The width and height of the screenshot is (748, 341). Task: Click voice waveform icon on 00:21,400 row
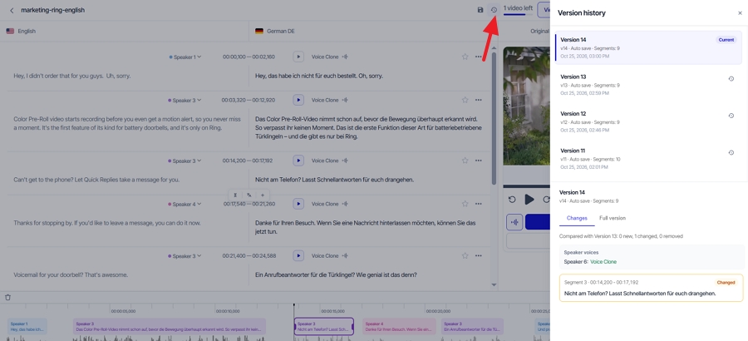click(345, 256)
